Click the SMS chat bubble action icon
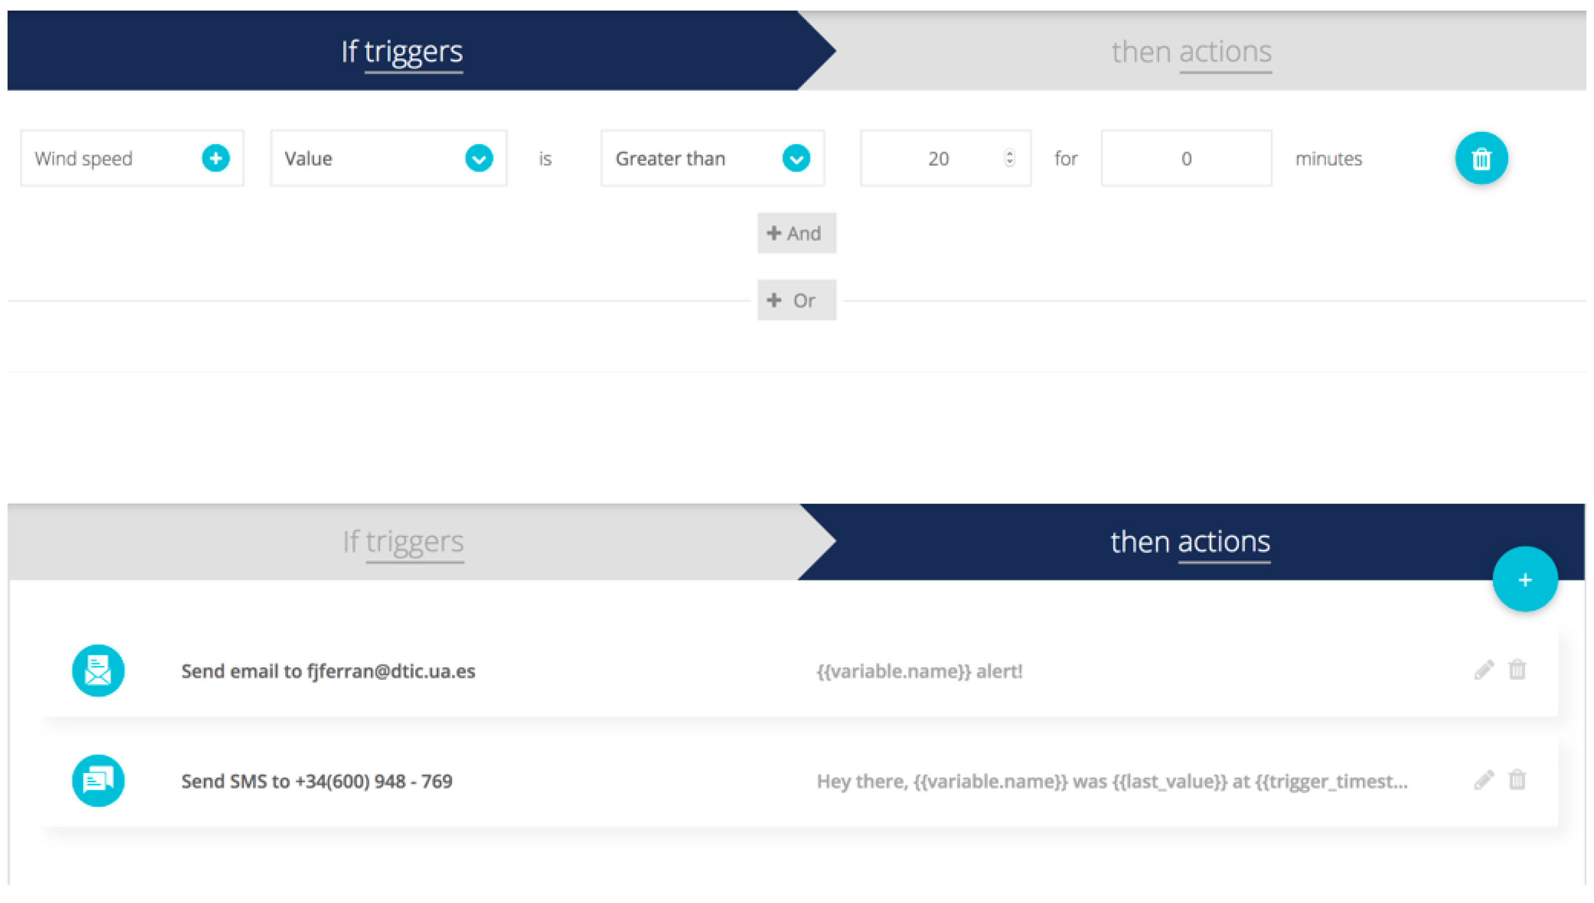This screenshot has width=1594, height=903. coord(98,780)
